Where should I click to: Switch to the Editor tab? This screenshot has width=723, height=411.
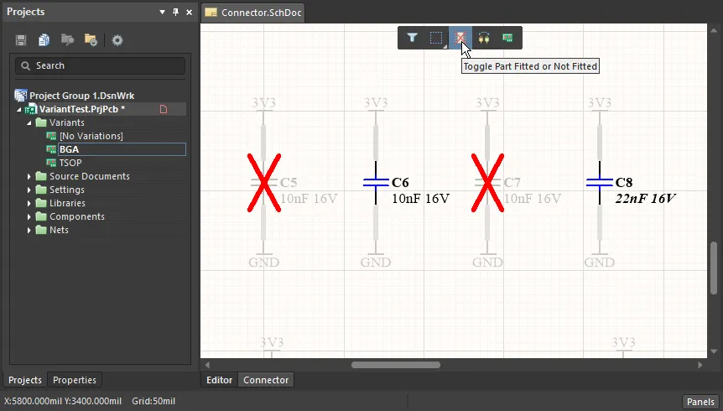pos(219,380)
